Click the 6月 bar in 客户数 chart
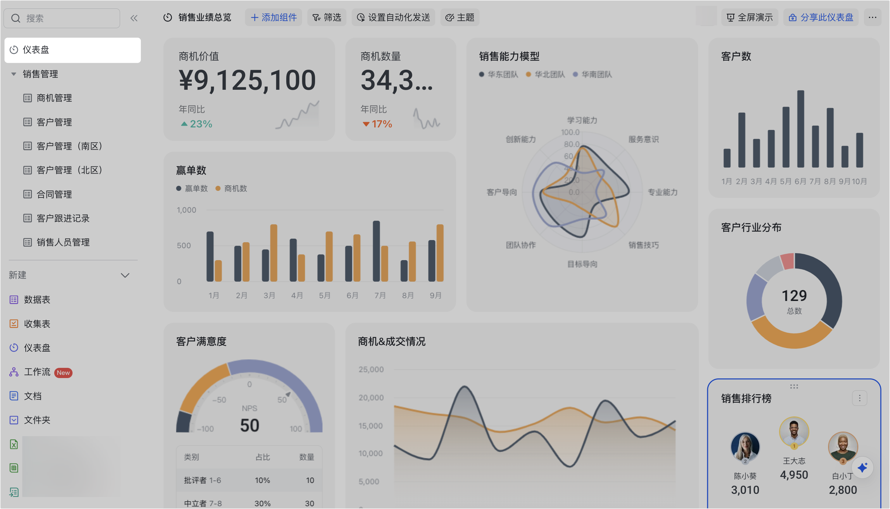Viewport: 890px width, 509px height. coord(801,129)
